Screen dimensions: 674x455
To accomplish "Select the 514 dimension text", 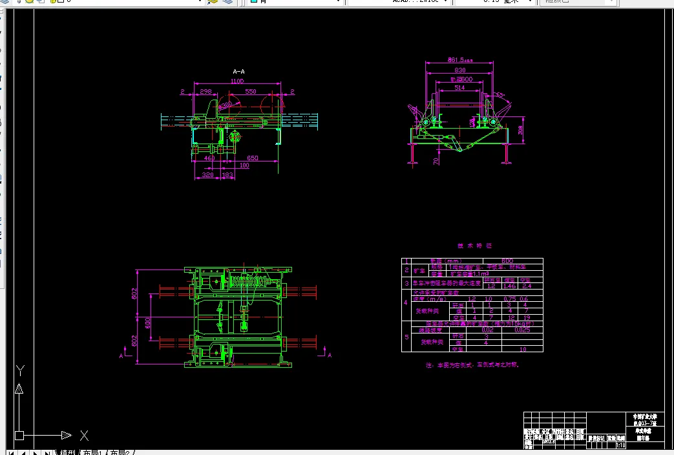I will tap(459, 87).
